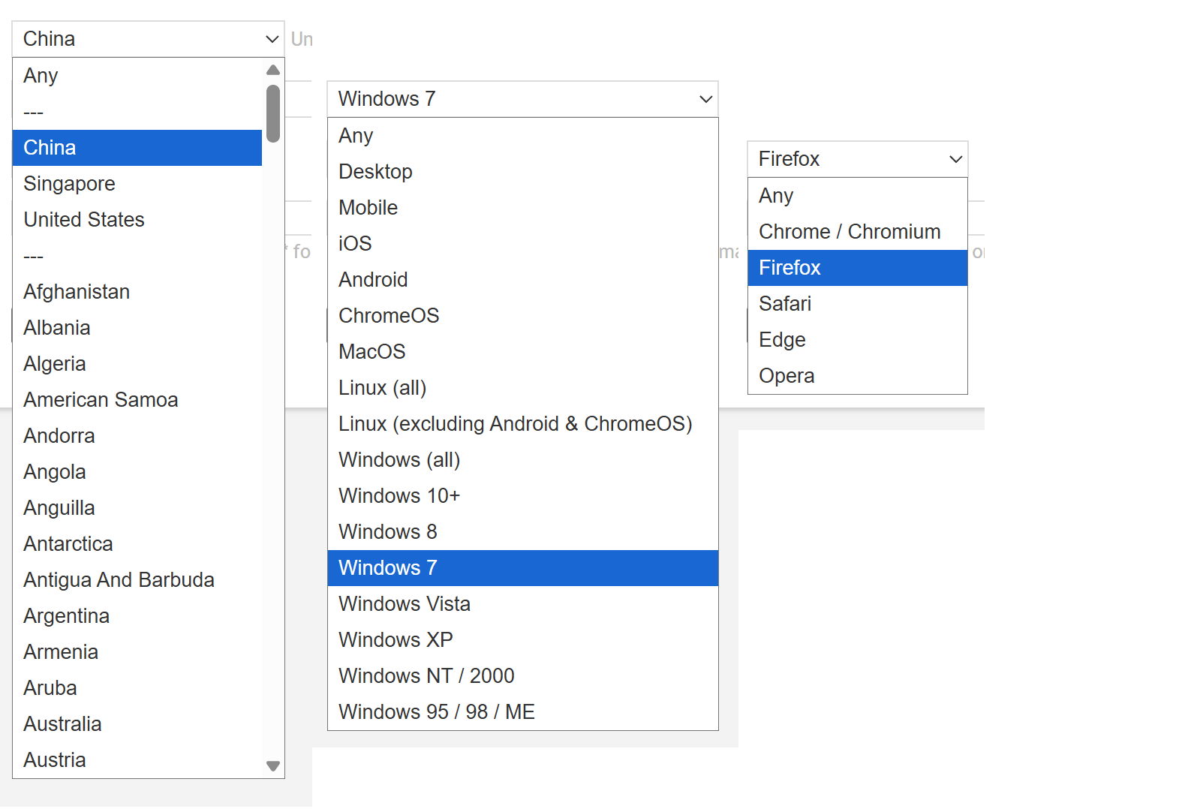Choose Mobile in the OS list
Screen dimensions: 1185x809
[x=523, y=208]
